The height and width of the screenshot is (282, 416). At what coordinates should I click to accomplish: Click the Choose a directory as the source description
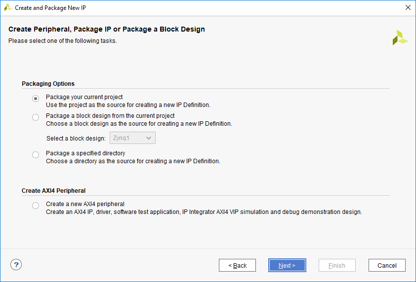133,161
